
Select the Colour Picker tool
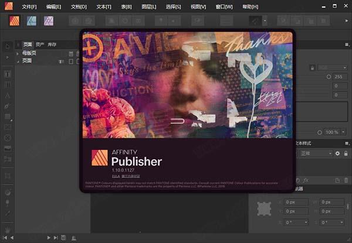tap(8, 213)
